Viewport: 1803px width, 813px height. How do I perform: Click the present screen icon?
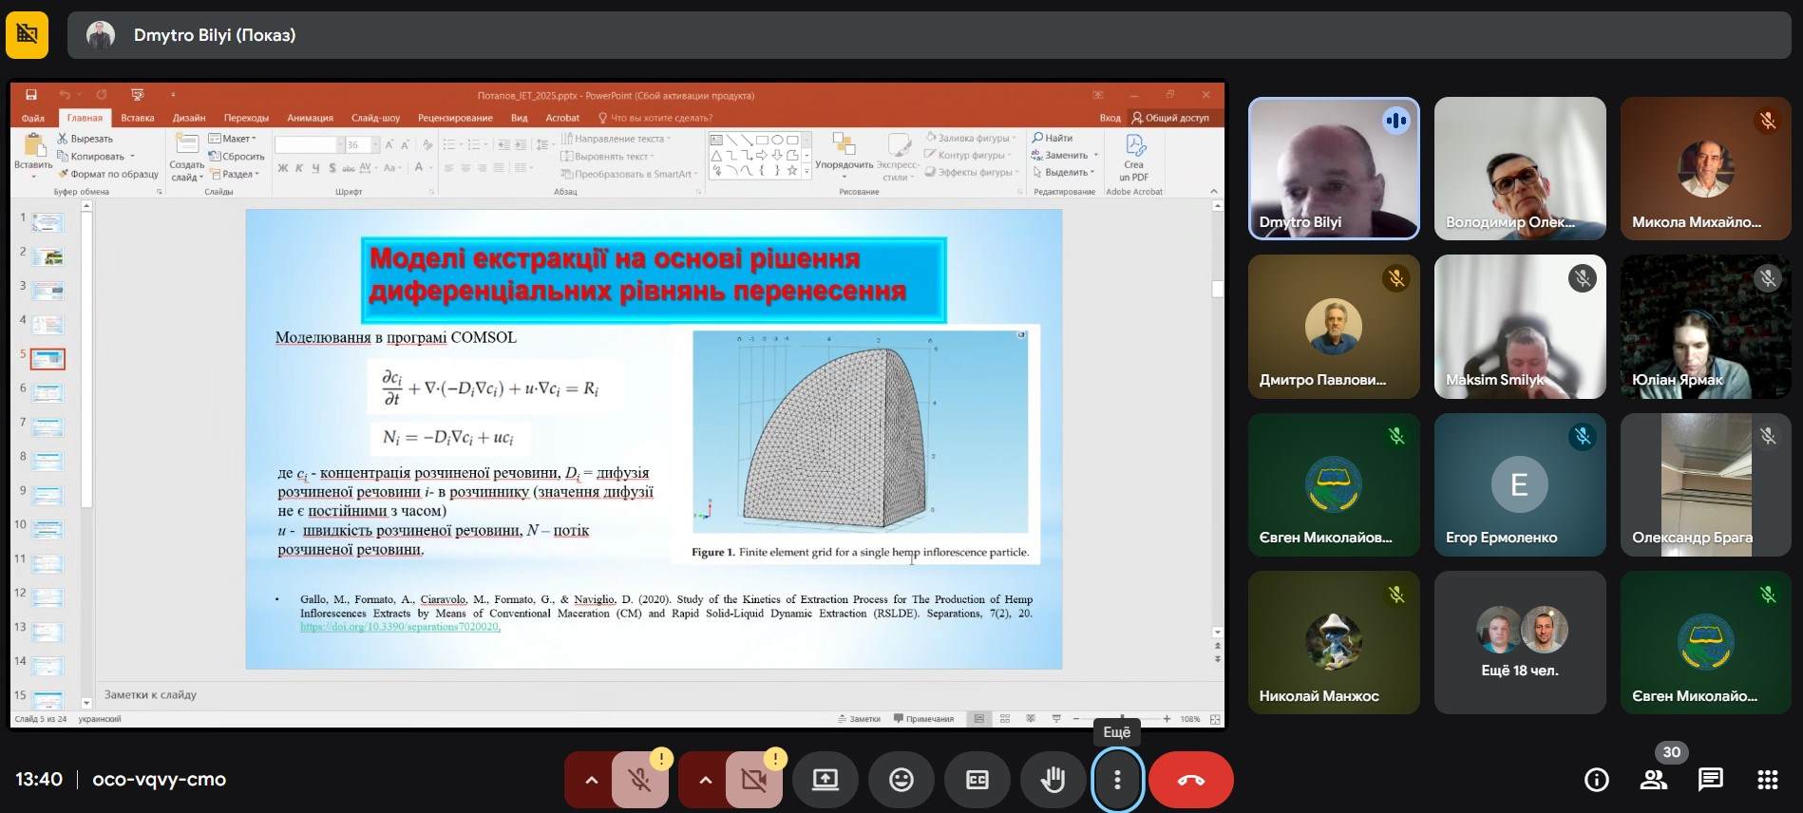825,780
